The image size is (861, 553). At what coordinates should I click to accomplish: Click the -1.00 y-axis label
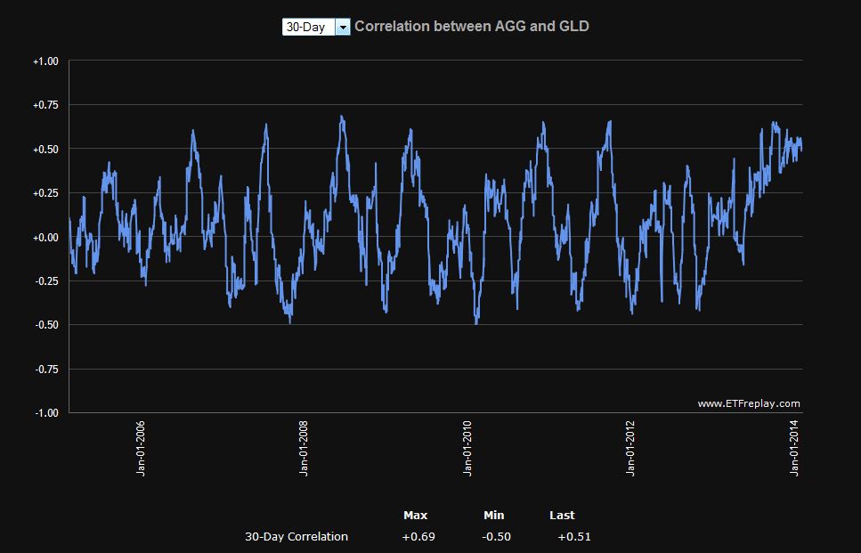[46, 413]
